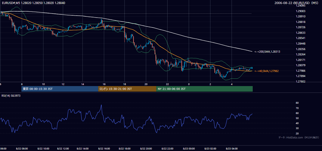Screen dimensions: 322x151
Task: Click the 40 SMA 1.27982 label
Action: point(267,71)
